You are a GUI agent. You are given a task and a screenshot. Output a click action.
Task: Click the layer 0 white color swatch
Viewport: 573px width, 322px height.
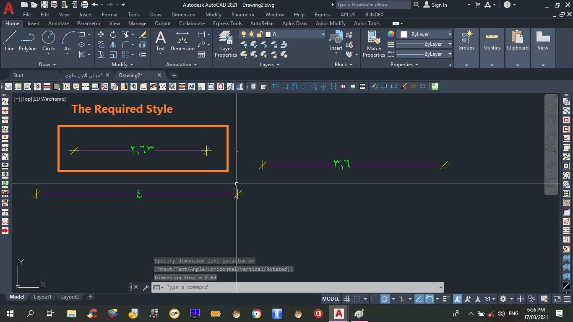pos(268,34)
